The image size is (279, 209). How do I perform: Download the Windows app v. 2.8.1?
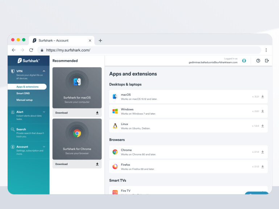(263, 111)
